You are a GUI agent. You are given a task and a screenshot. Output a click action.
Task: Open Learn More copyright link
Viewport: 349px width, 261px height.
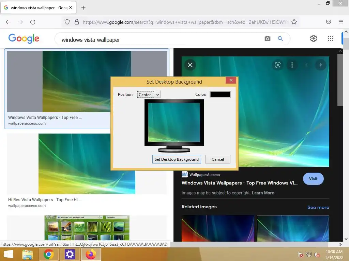click(x=263, y=193)
